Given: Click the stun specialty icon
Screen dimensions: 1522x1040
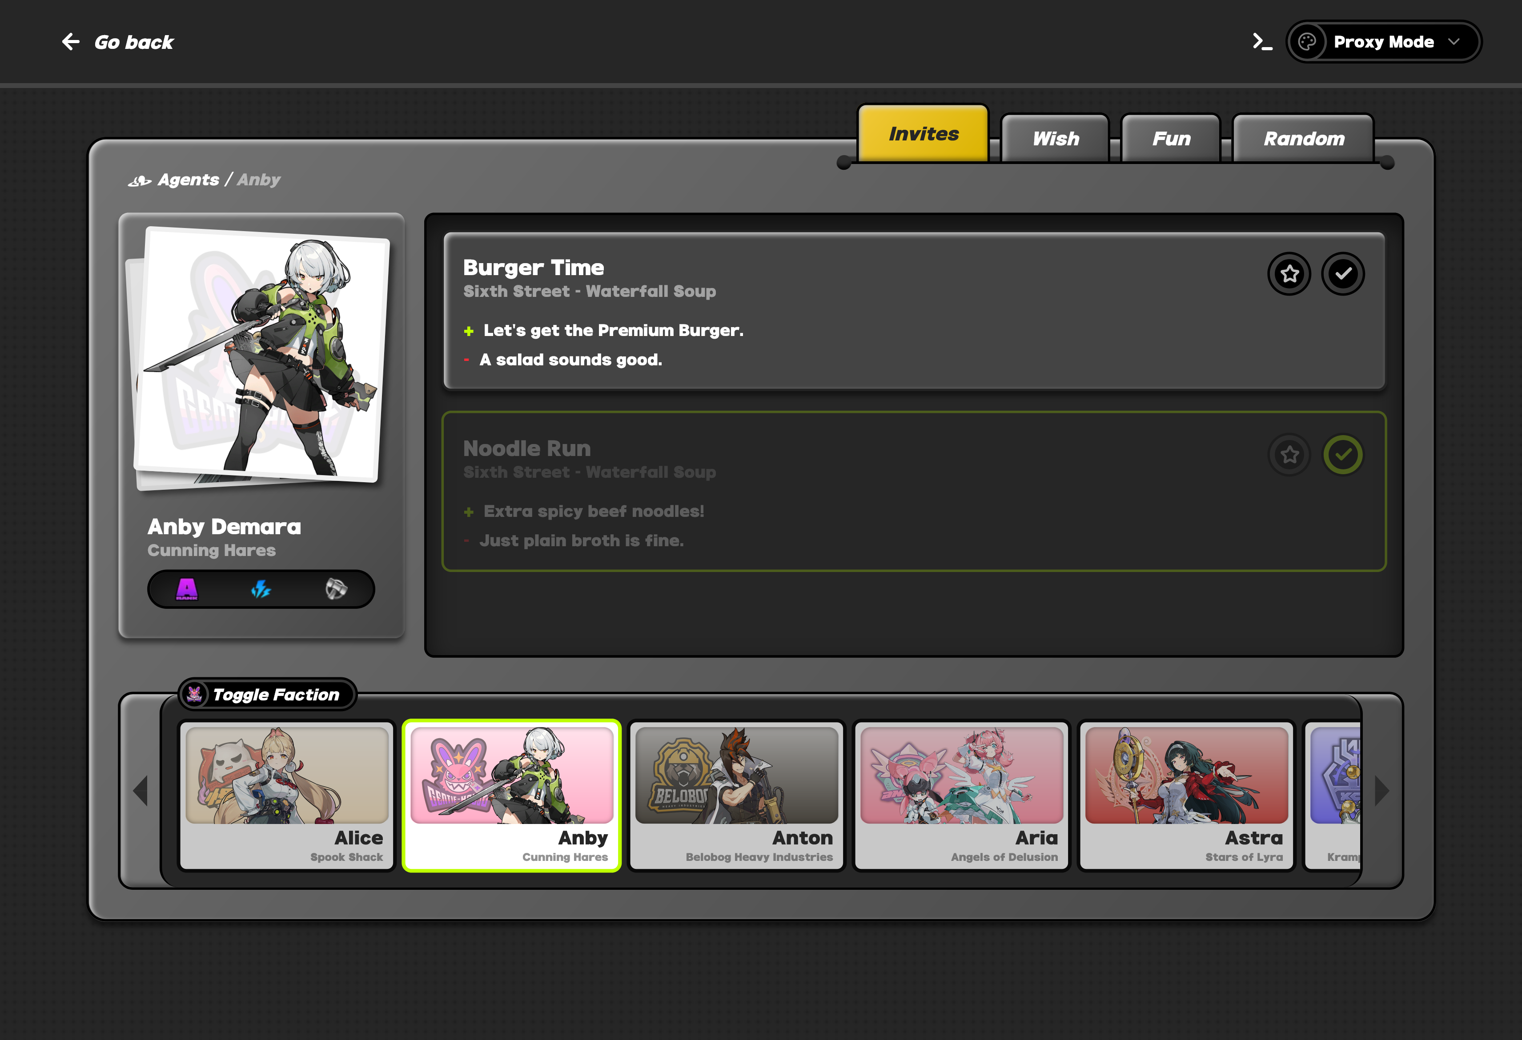Looking at the screenshot, I should [336, 589].
